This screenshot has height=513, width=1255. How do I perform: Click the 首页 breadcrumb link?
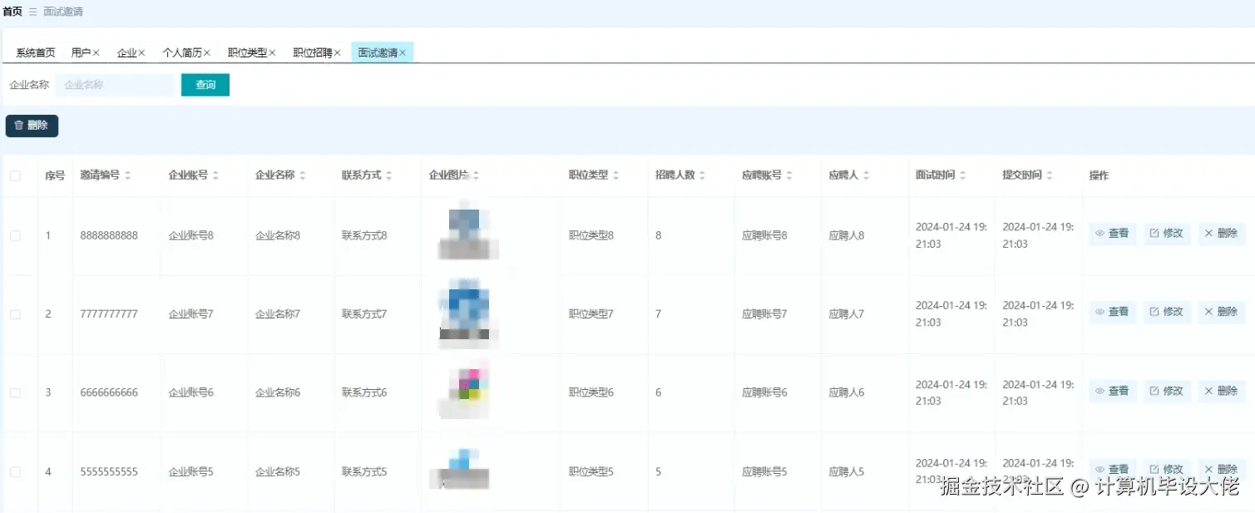point(12,11)
